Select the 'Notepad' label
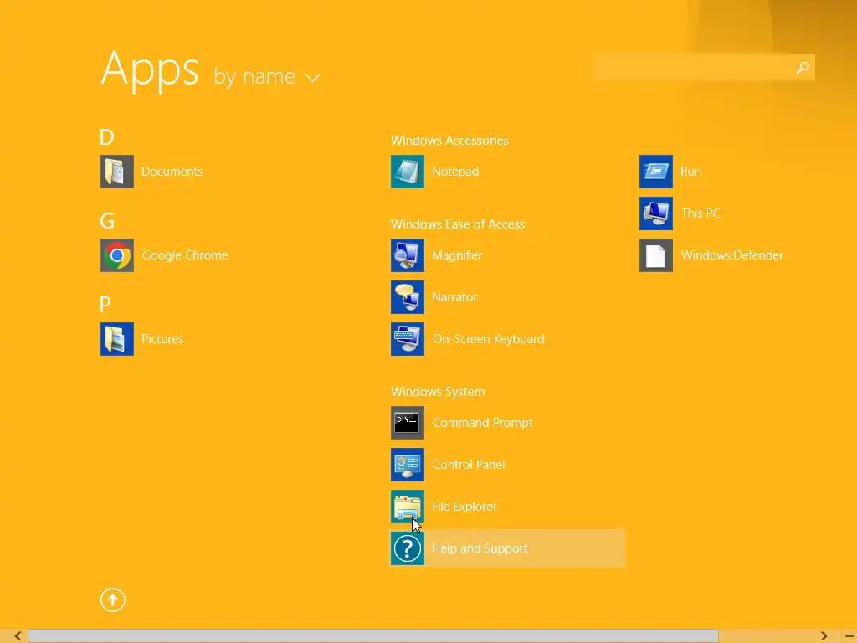This screenshot has height=643, width=857. 455,172
